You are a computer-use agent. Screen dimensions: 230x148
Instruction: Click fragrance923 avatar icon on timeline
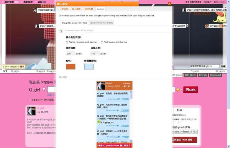35,10
